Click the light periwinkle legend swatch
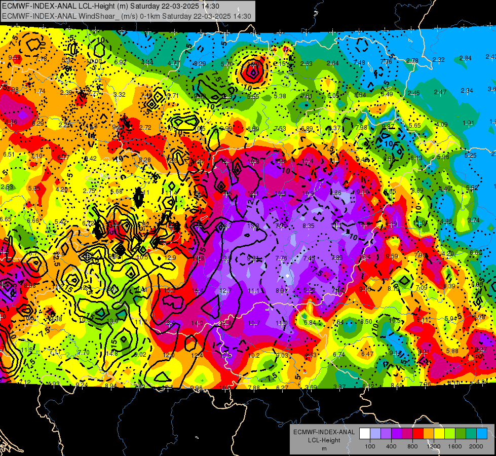This screenshot has height=456, width=496. 375,434
